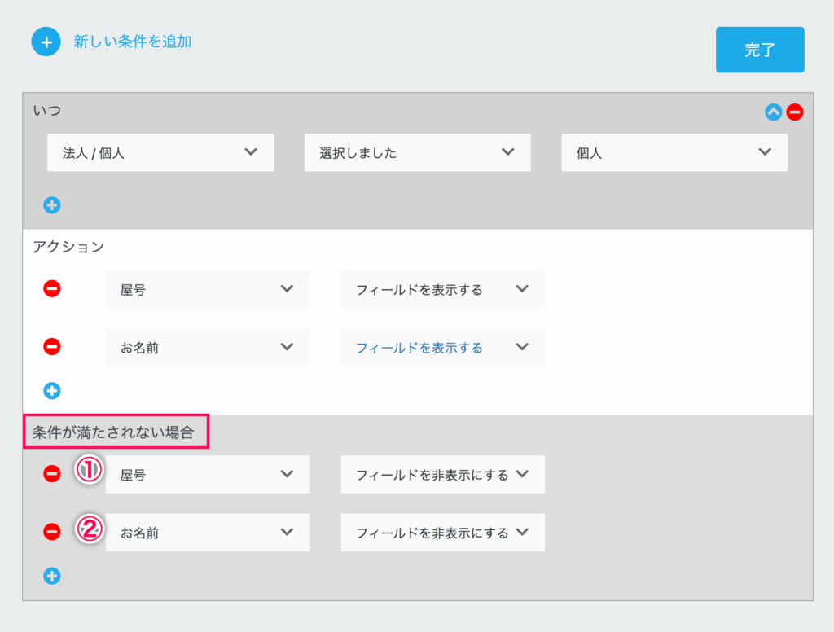Open the お名前 field dropdown under アクション
This screenshot has width=834, height=632.
pyautogui.click(x=208, y=347)
